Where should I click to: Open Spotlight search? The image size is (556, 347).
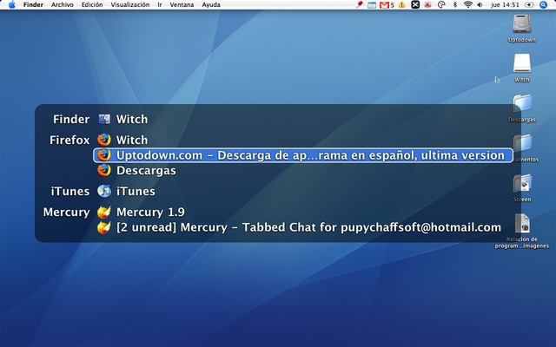coord(543,4)
